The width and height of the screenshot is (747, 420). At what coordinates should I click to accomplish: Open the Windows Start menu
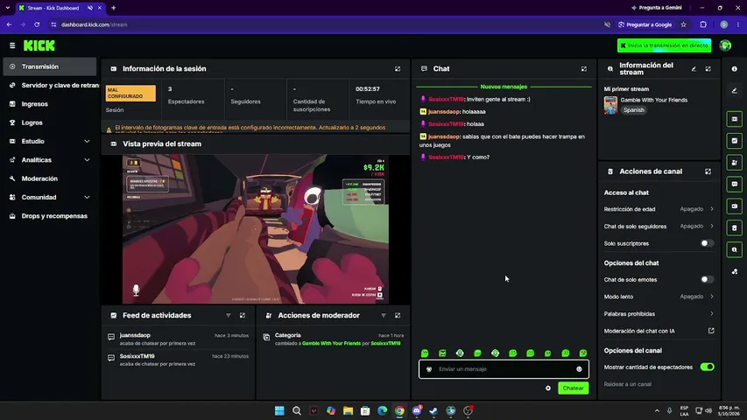tap(279, 410)
